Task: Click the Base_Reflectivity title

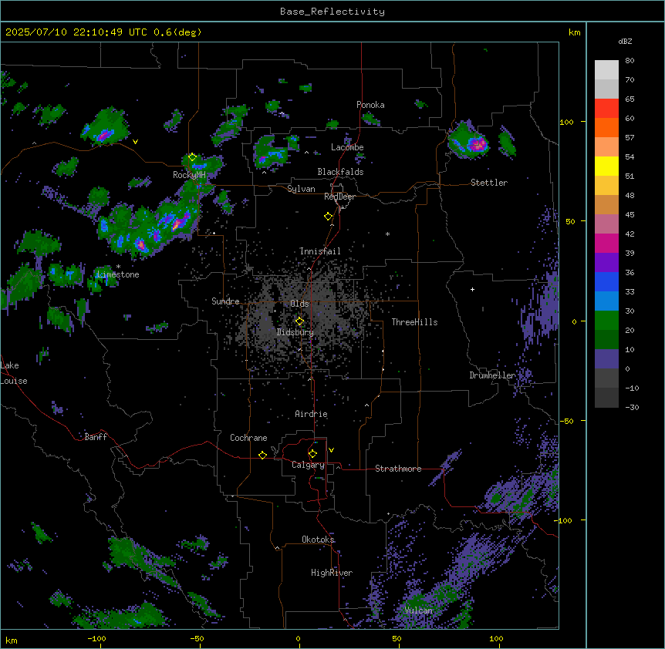Action: click(332, 12)
